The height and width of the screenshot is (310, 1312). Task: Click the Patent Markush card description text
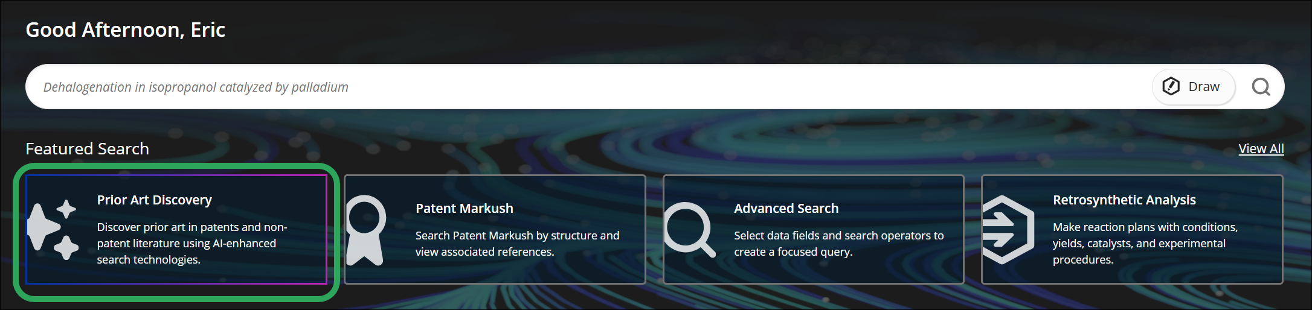[517, 244]
